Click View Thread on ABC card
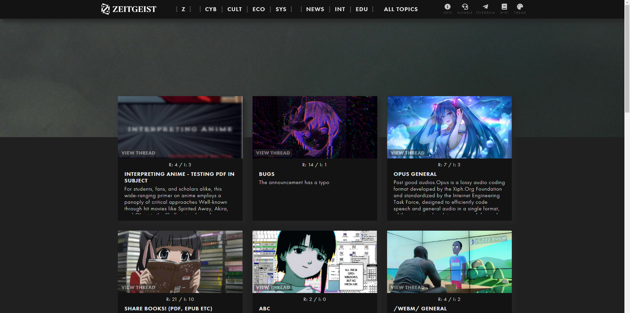The height and width of the screenshot is (313, 630). point(273,287)
